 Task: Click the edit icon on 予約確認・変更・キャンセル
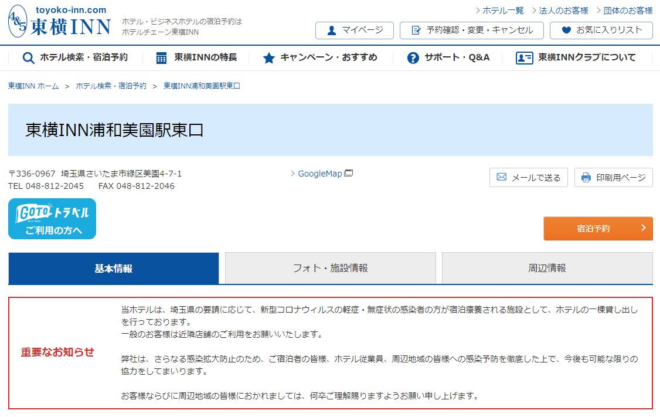416,30
